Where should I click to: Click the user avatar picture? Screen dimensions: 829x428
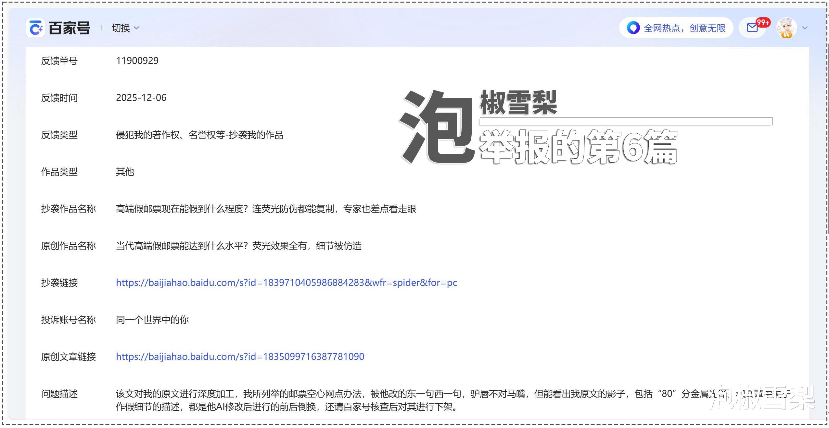point(786,28)
